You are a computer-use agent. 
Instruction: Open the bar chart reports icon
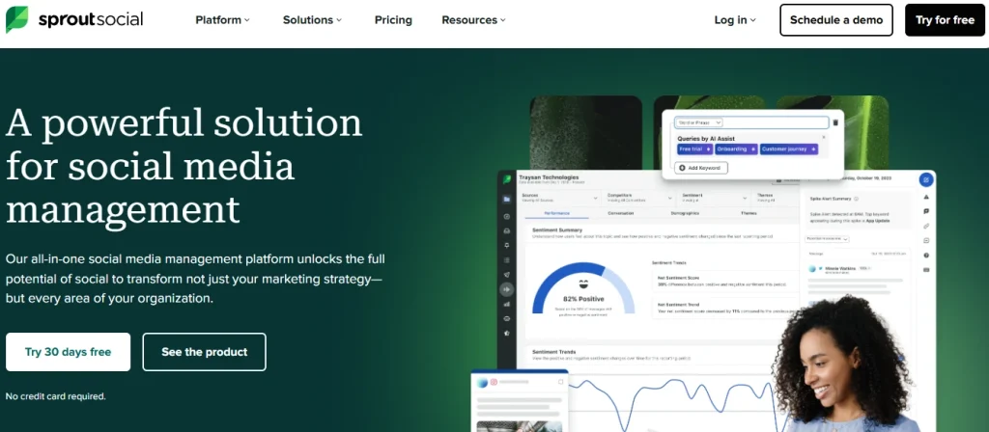coord(506,304)
